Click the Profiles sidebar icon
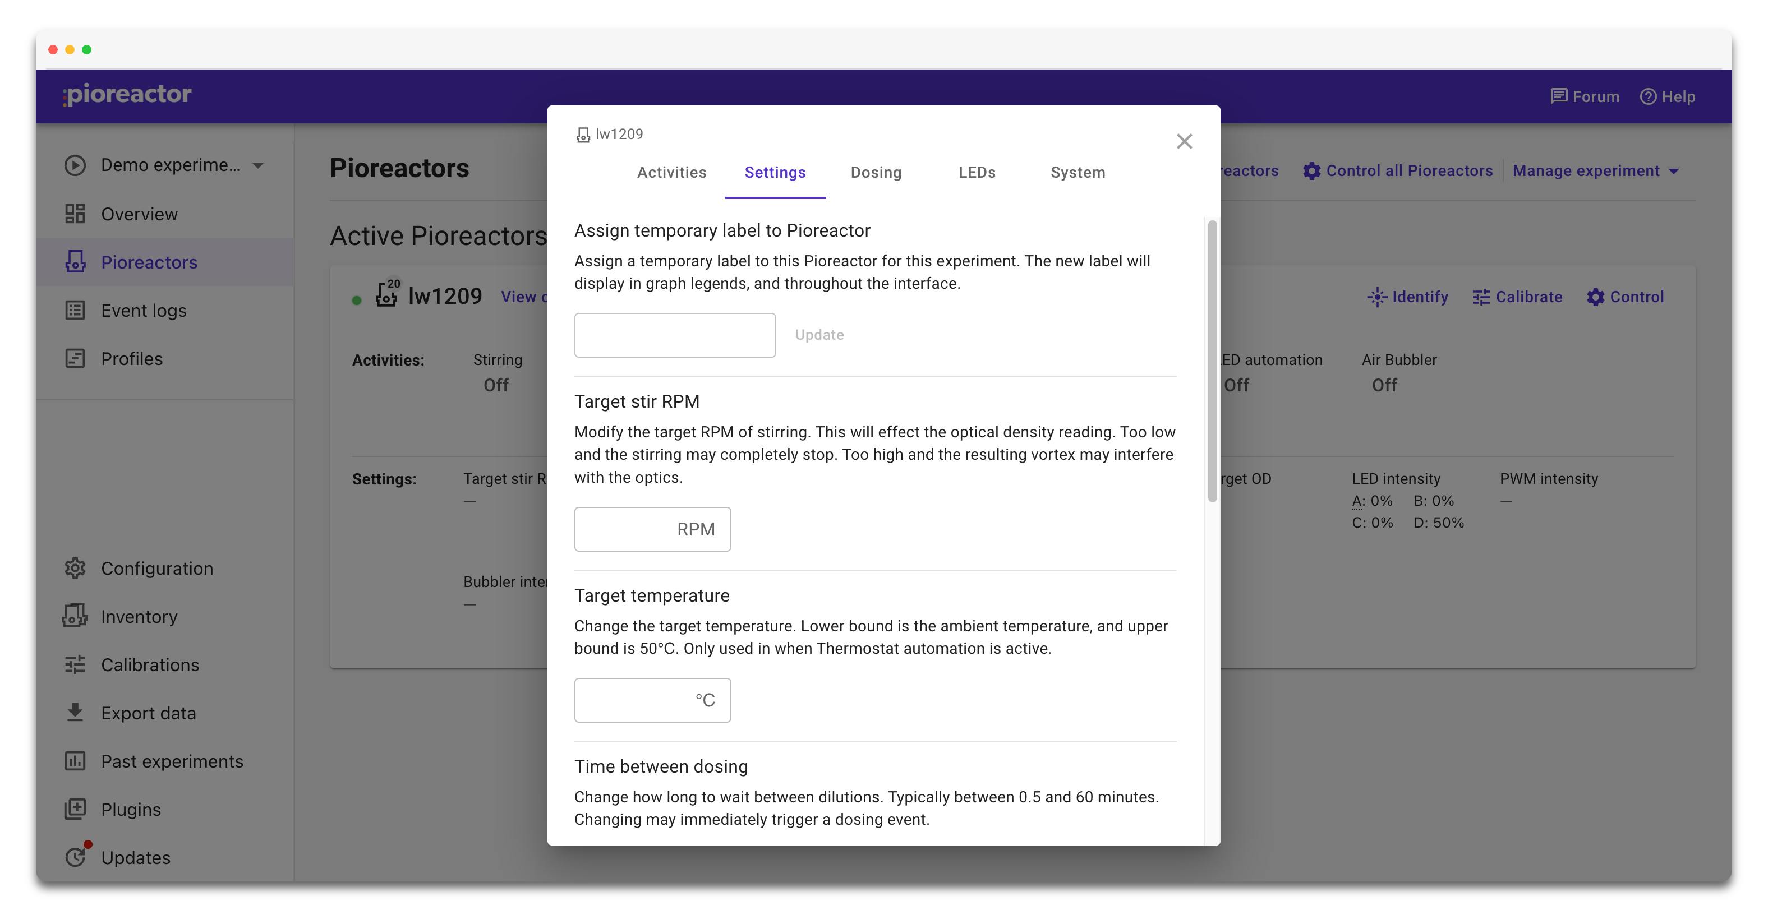 (75, 359)
